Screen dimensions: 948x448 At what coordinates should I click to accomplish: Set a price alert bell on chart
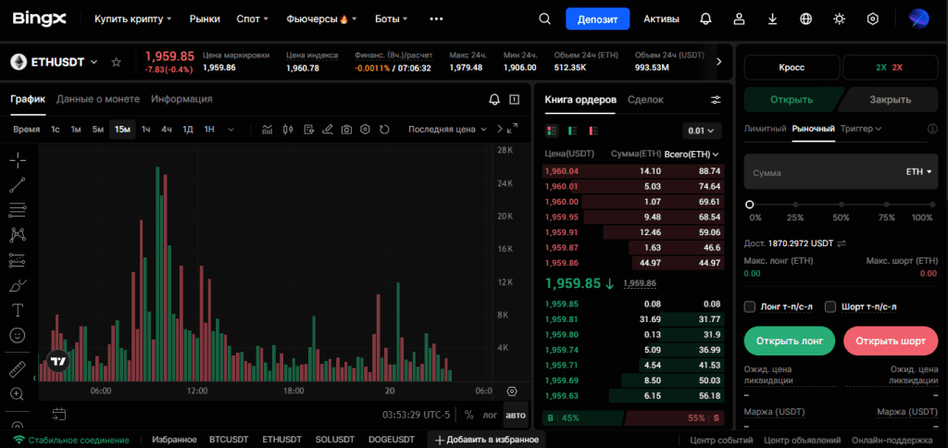tap(494, 99)
